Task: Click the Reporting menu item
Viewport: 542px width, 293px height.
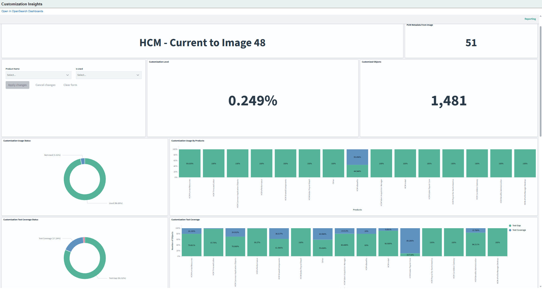Action: 530,19
